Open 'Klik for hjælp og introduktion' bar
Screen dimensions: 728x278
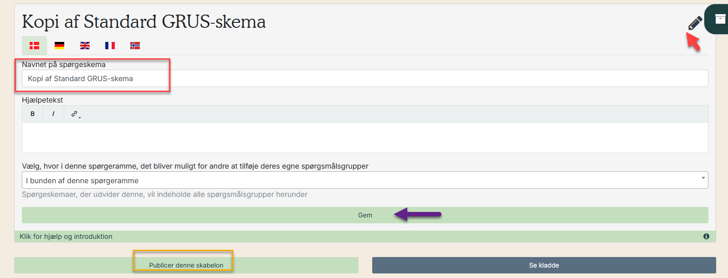point(365,237)
